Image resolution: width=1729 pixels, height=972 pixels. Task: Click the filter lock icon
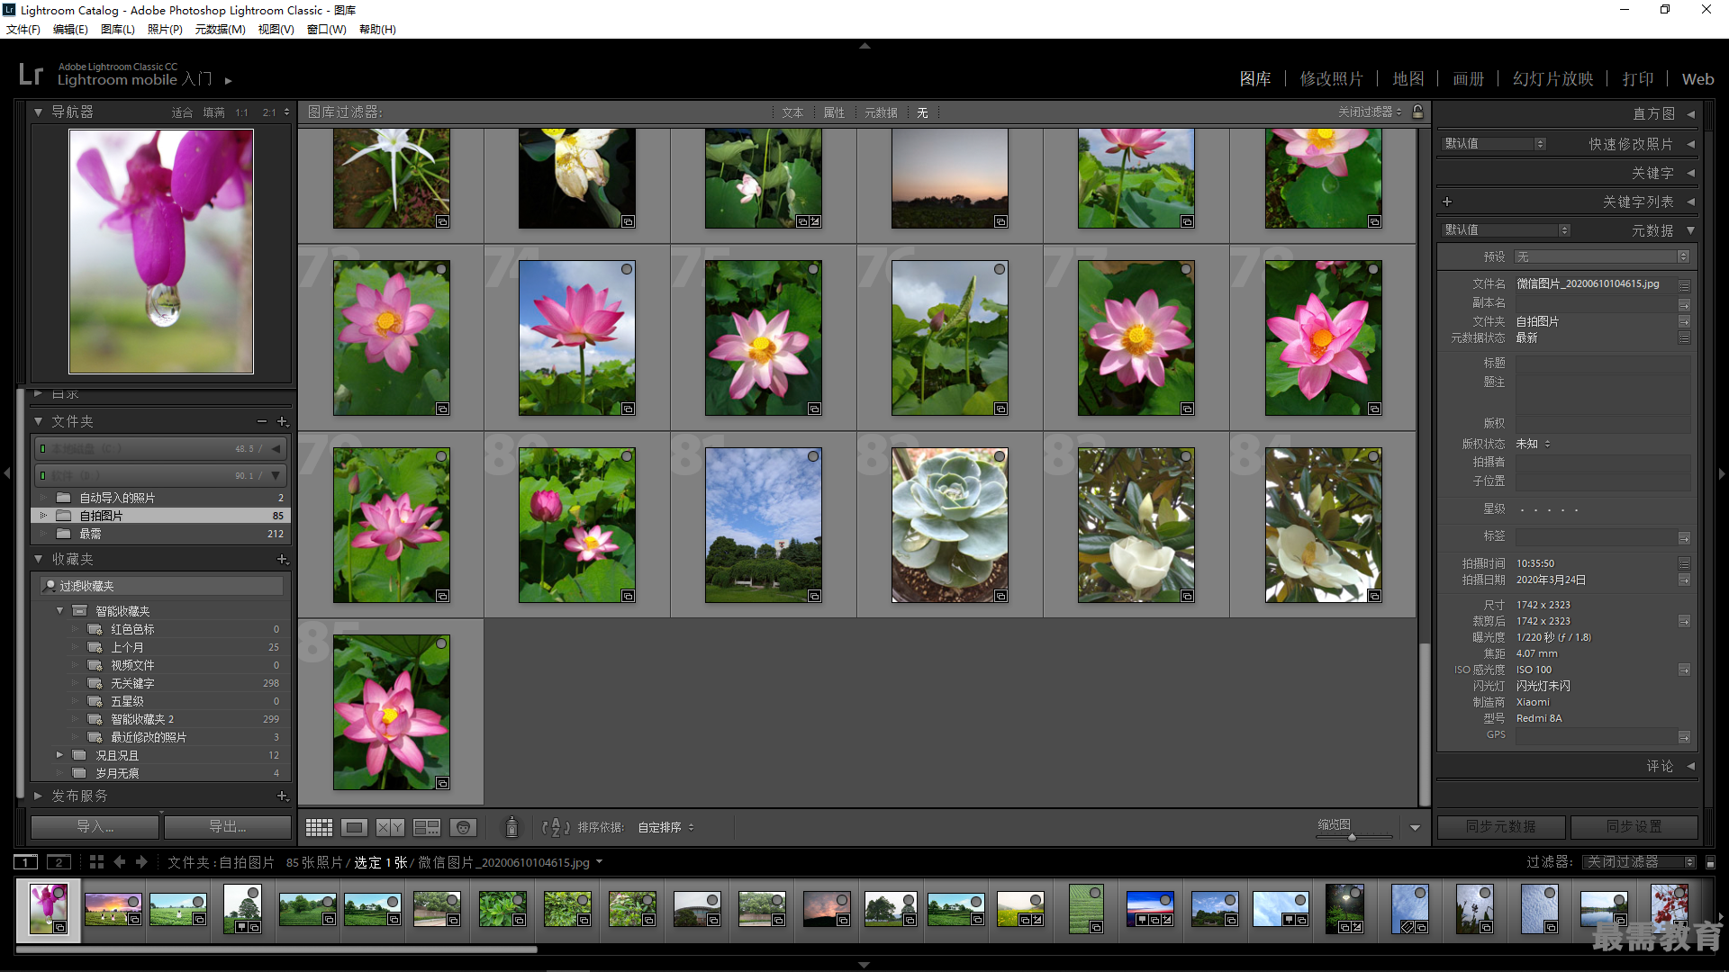click(1418, 112)
